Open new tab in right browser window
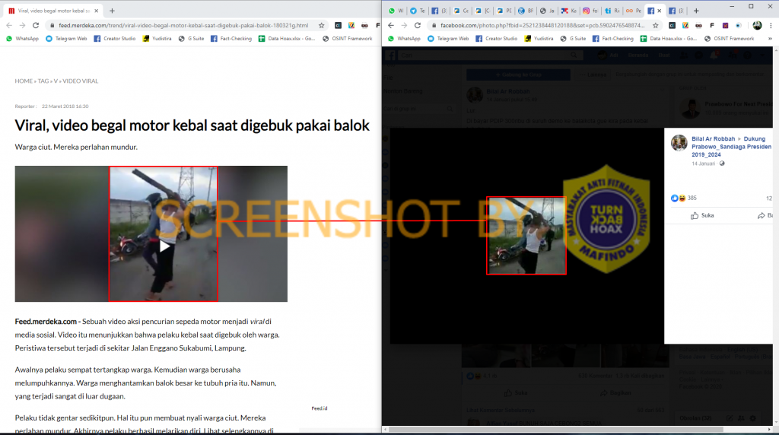Viewport: 779px width, 435px height. (x=696, y=11)
